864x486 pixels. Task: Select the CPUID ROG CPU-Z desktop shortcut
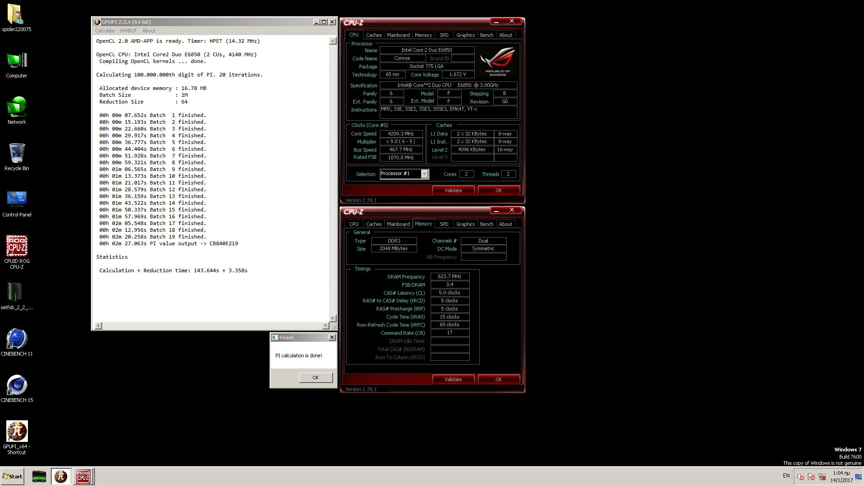point(16,252)
